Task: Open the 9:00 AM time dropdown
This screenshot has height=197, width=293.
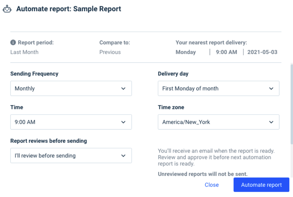Action: point(71,122)
